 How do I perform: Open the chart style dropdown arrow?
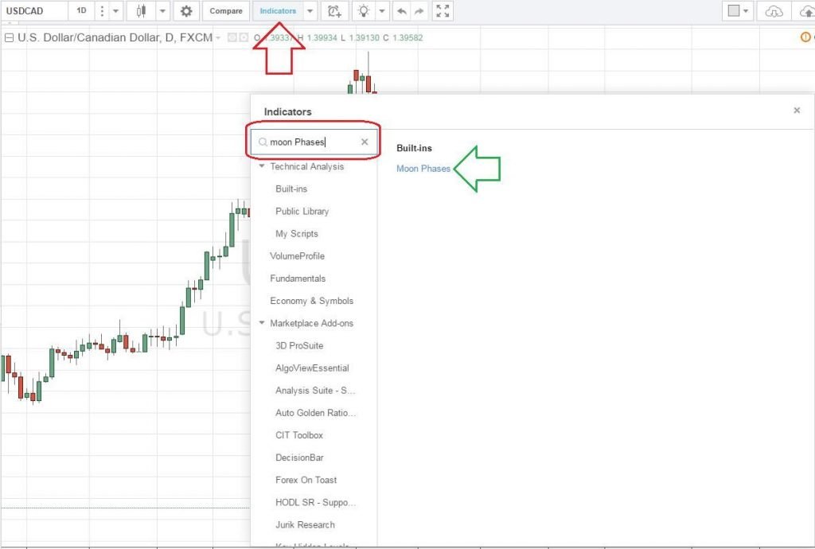pos(162,10)
